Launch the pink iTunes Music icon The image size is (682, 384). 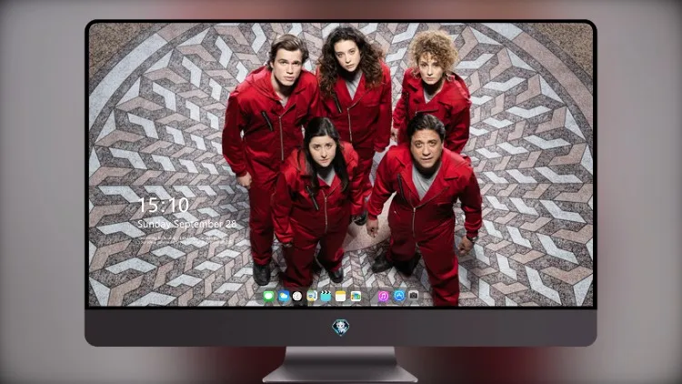(383, 296)
